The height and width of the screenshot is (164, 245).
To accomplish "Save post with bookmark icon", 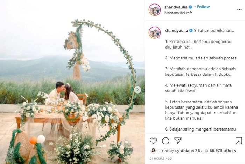I will click(239, 141).
